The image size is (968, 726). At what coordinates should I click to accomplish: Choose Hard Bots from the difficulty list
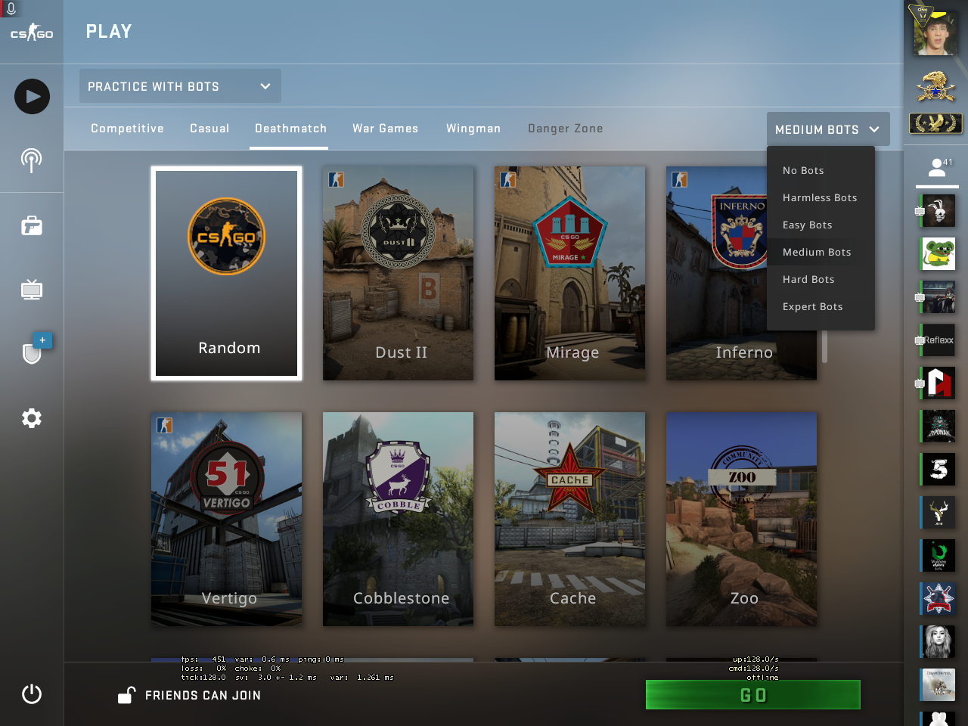pos(821,280)
